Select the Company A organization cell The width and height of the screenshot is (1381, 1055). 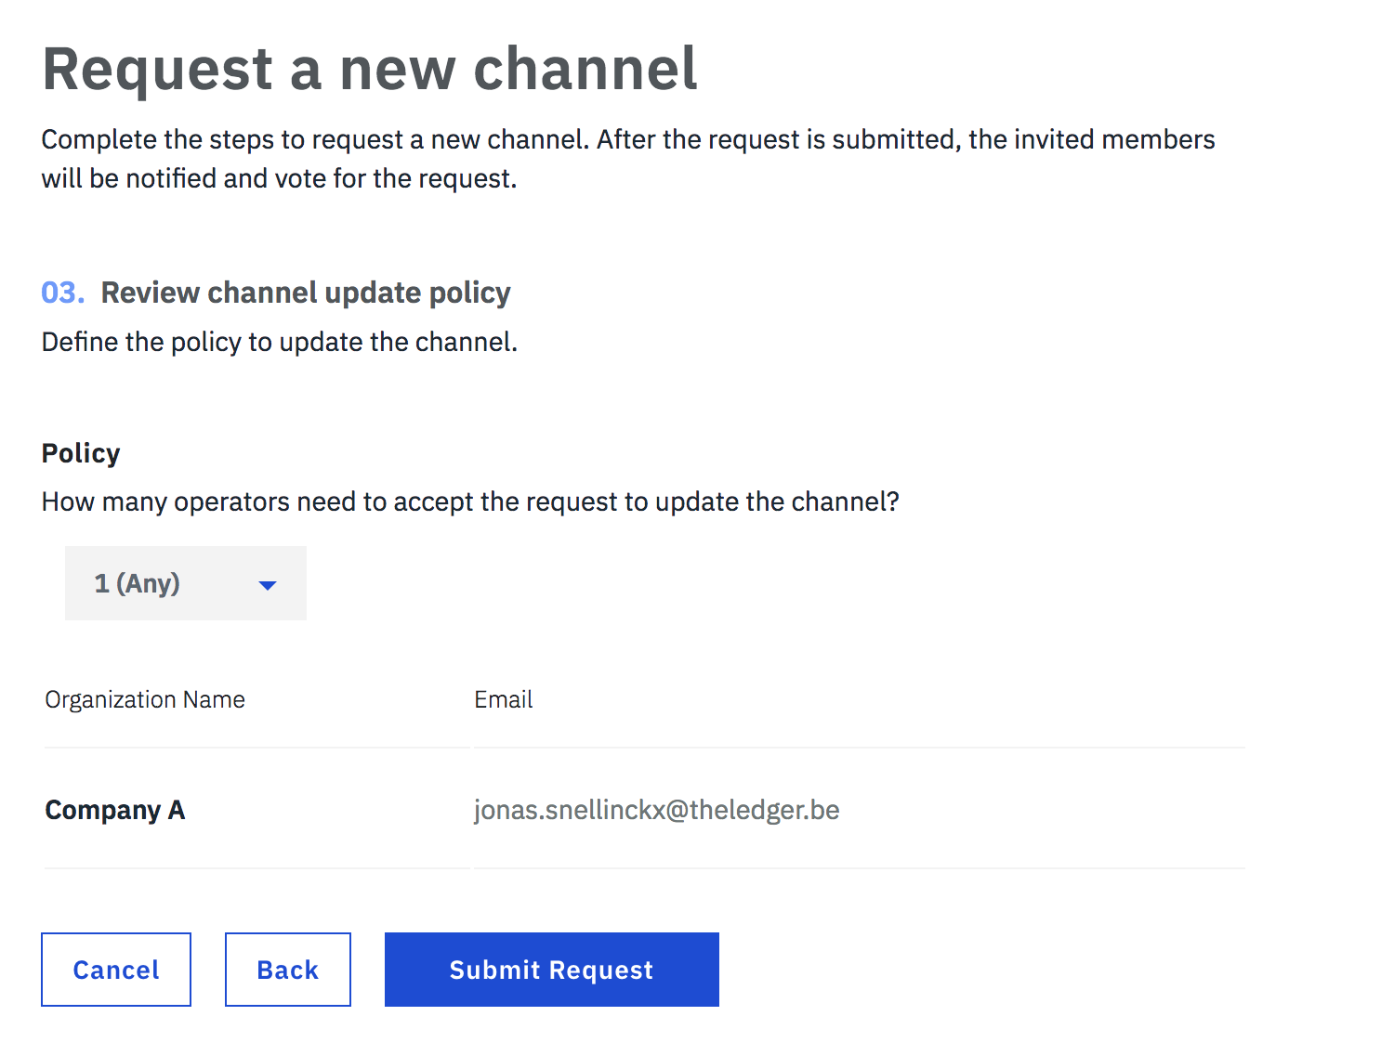(115, 810)
